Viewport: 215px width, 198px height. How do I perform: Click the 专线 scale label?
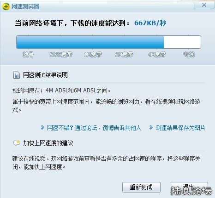click(189, 55)
